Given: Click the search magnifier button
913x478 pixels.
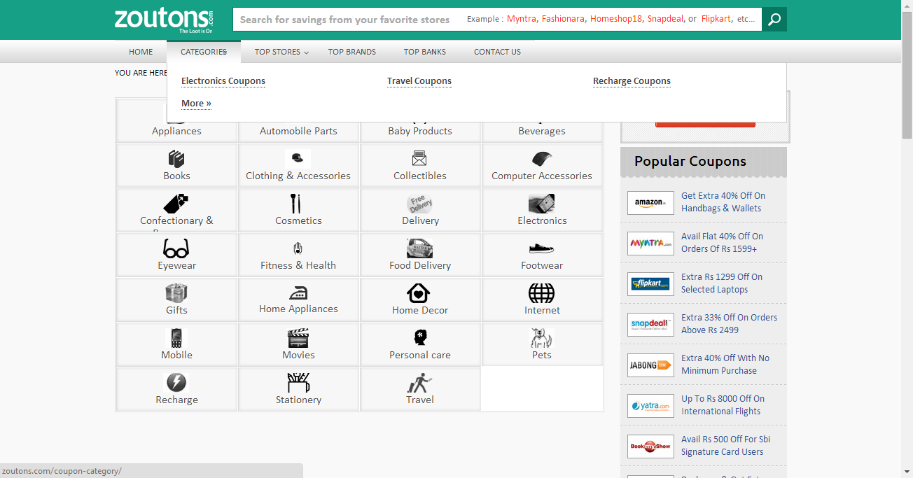Looking at the screenshot, I should point(774,20).
